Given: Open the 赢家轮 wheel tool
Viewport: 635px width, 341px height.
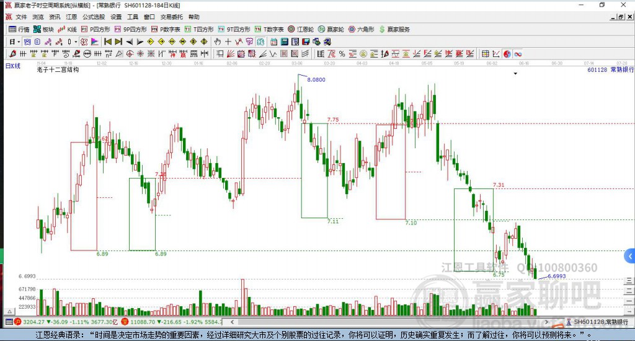Looking at the screenshot, I should click(331, 29).
